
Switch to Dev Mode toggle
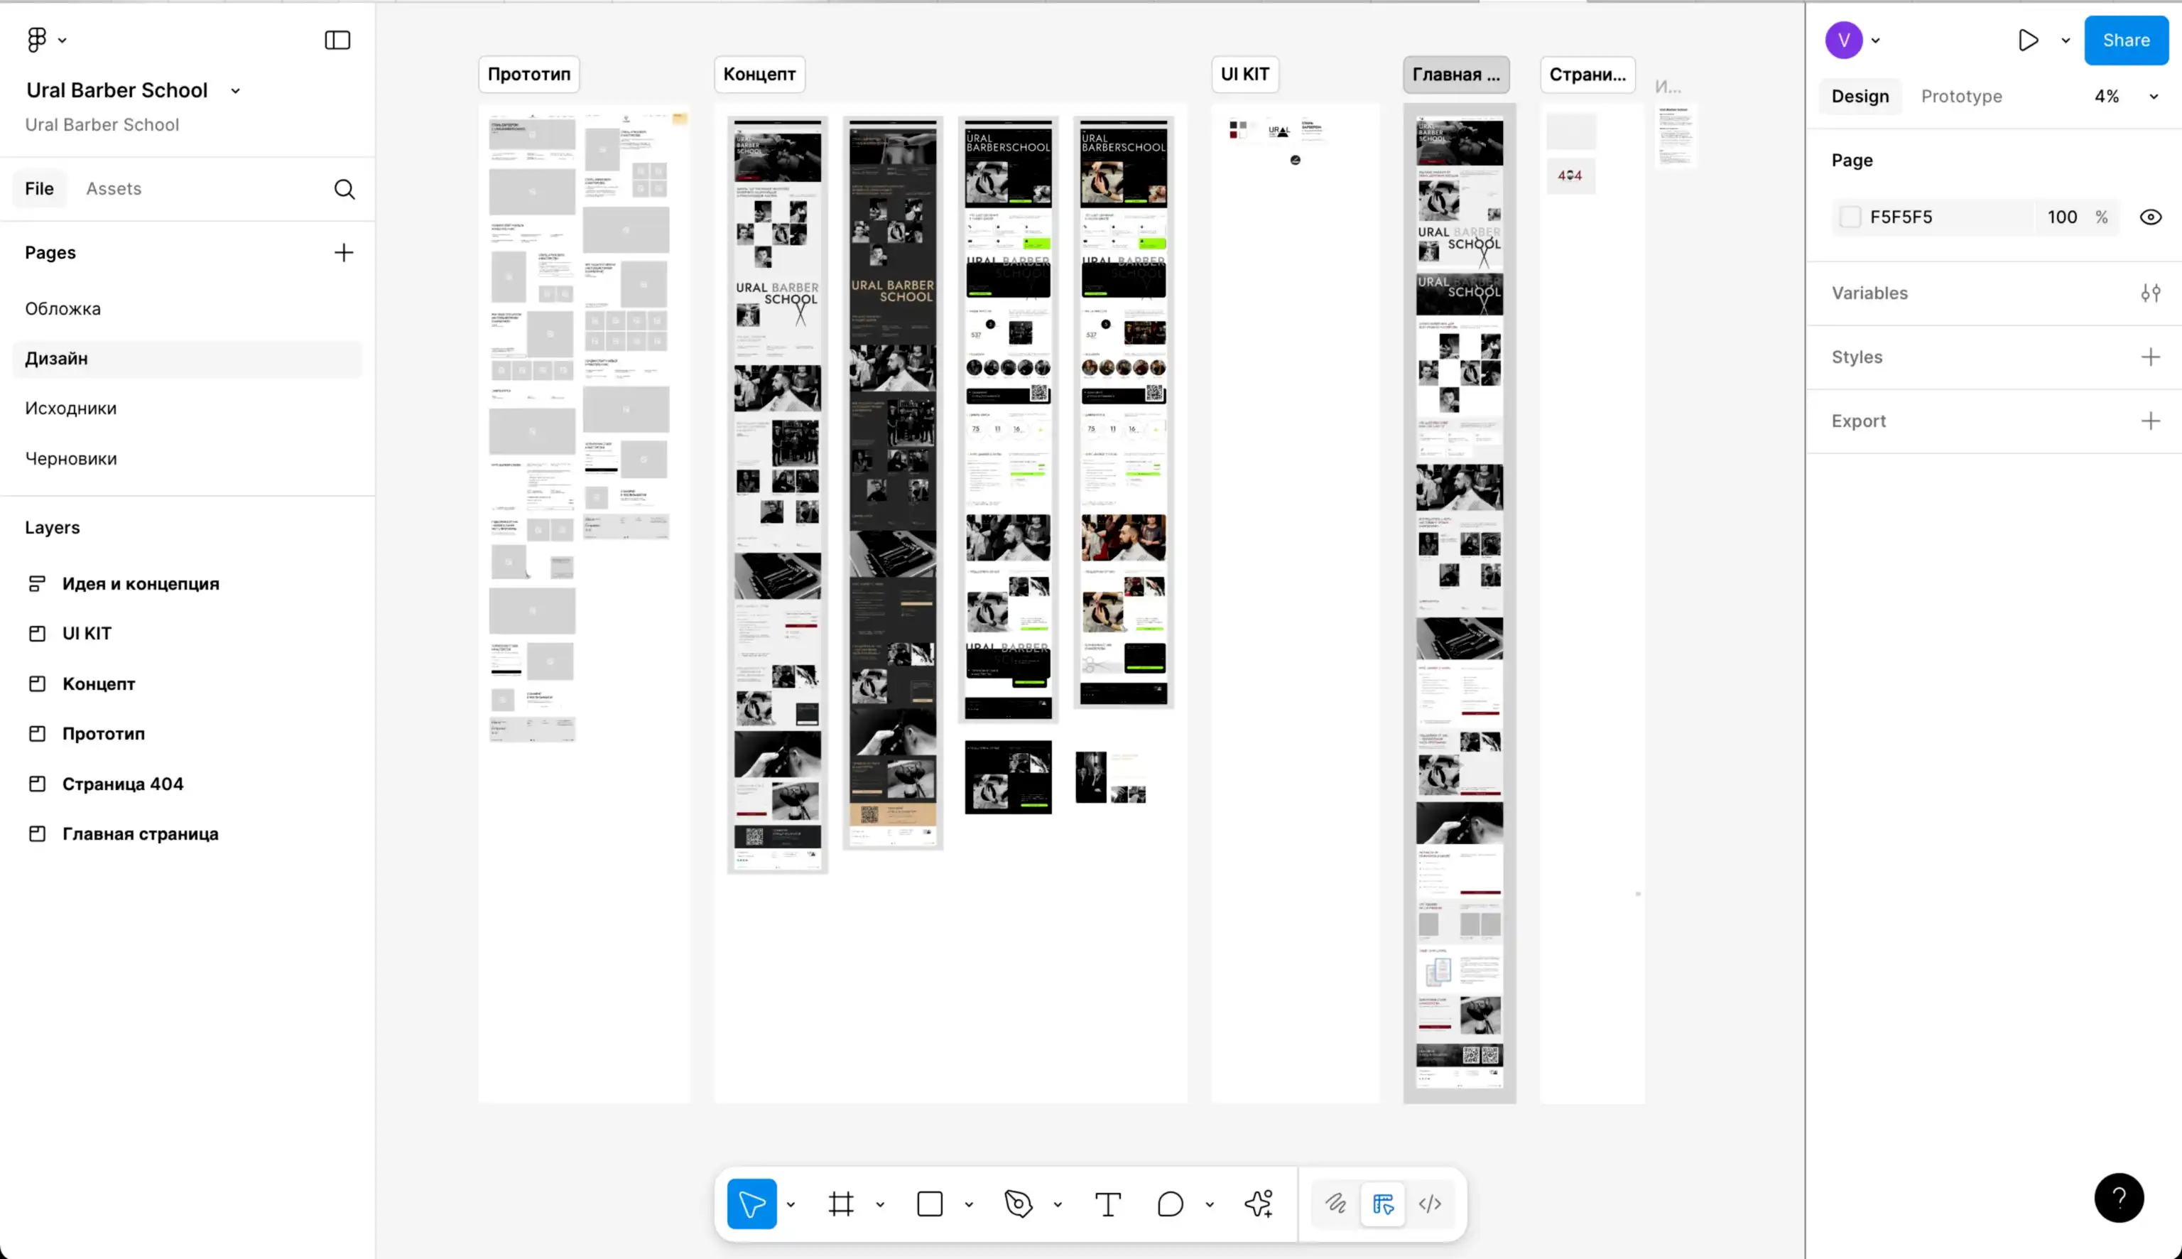[x=1431, y=1204]
